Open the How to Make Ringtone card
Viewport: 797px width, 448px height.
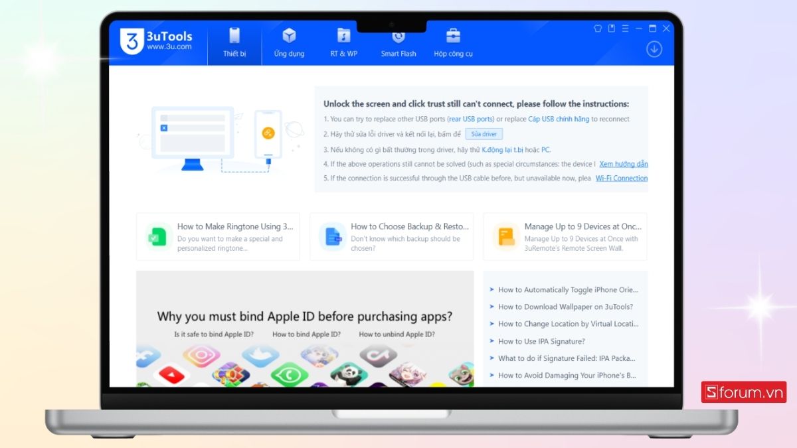(x=218, y=236)
